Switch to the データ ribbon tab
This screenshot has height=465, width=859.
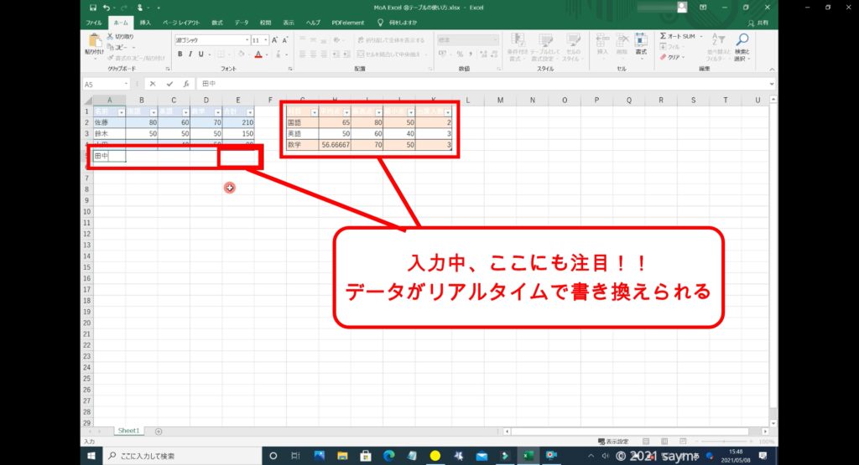(242, 23)
